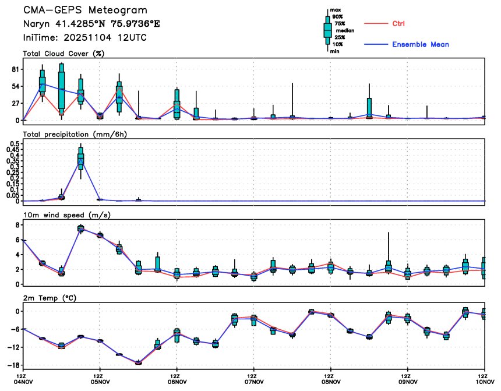
Task: Click the precipitation peak box plot
Action: (x=81, y=158)
